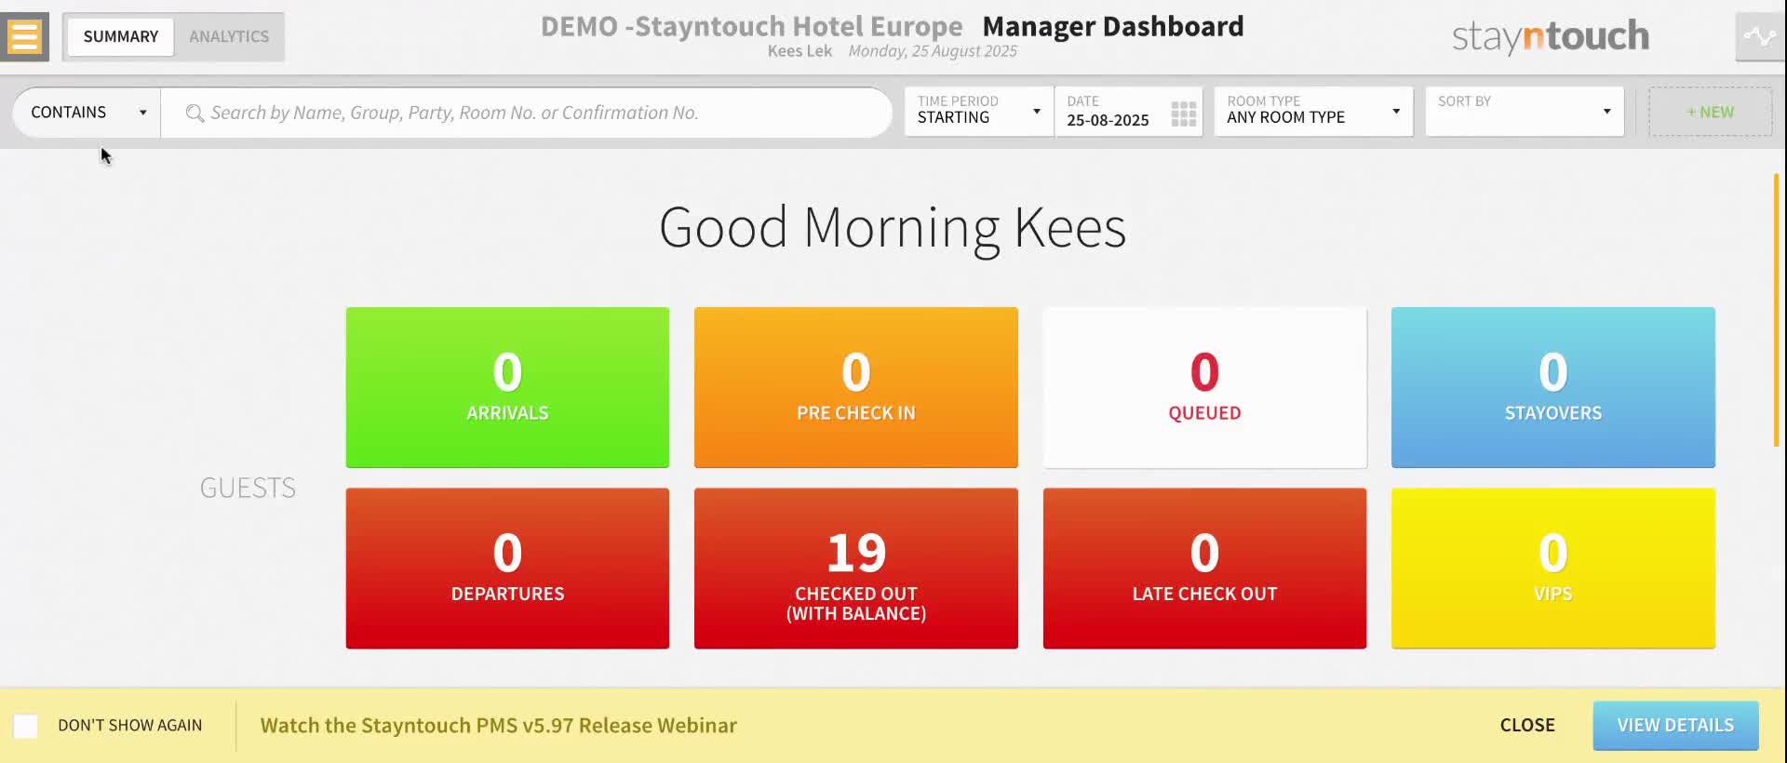The image size is (1787, 763).
Task: Tick the Don't Show Again checkbox
Action: (x=26, y=726)
